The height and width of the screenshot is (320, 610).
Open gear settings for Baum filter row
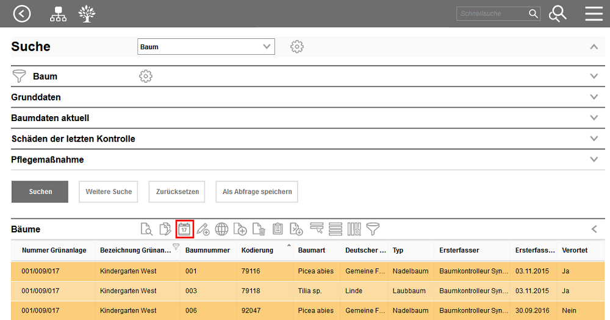[x=146, y=76]
